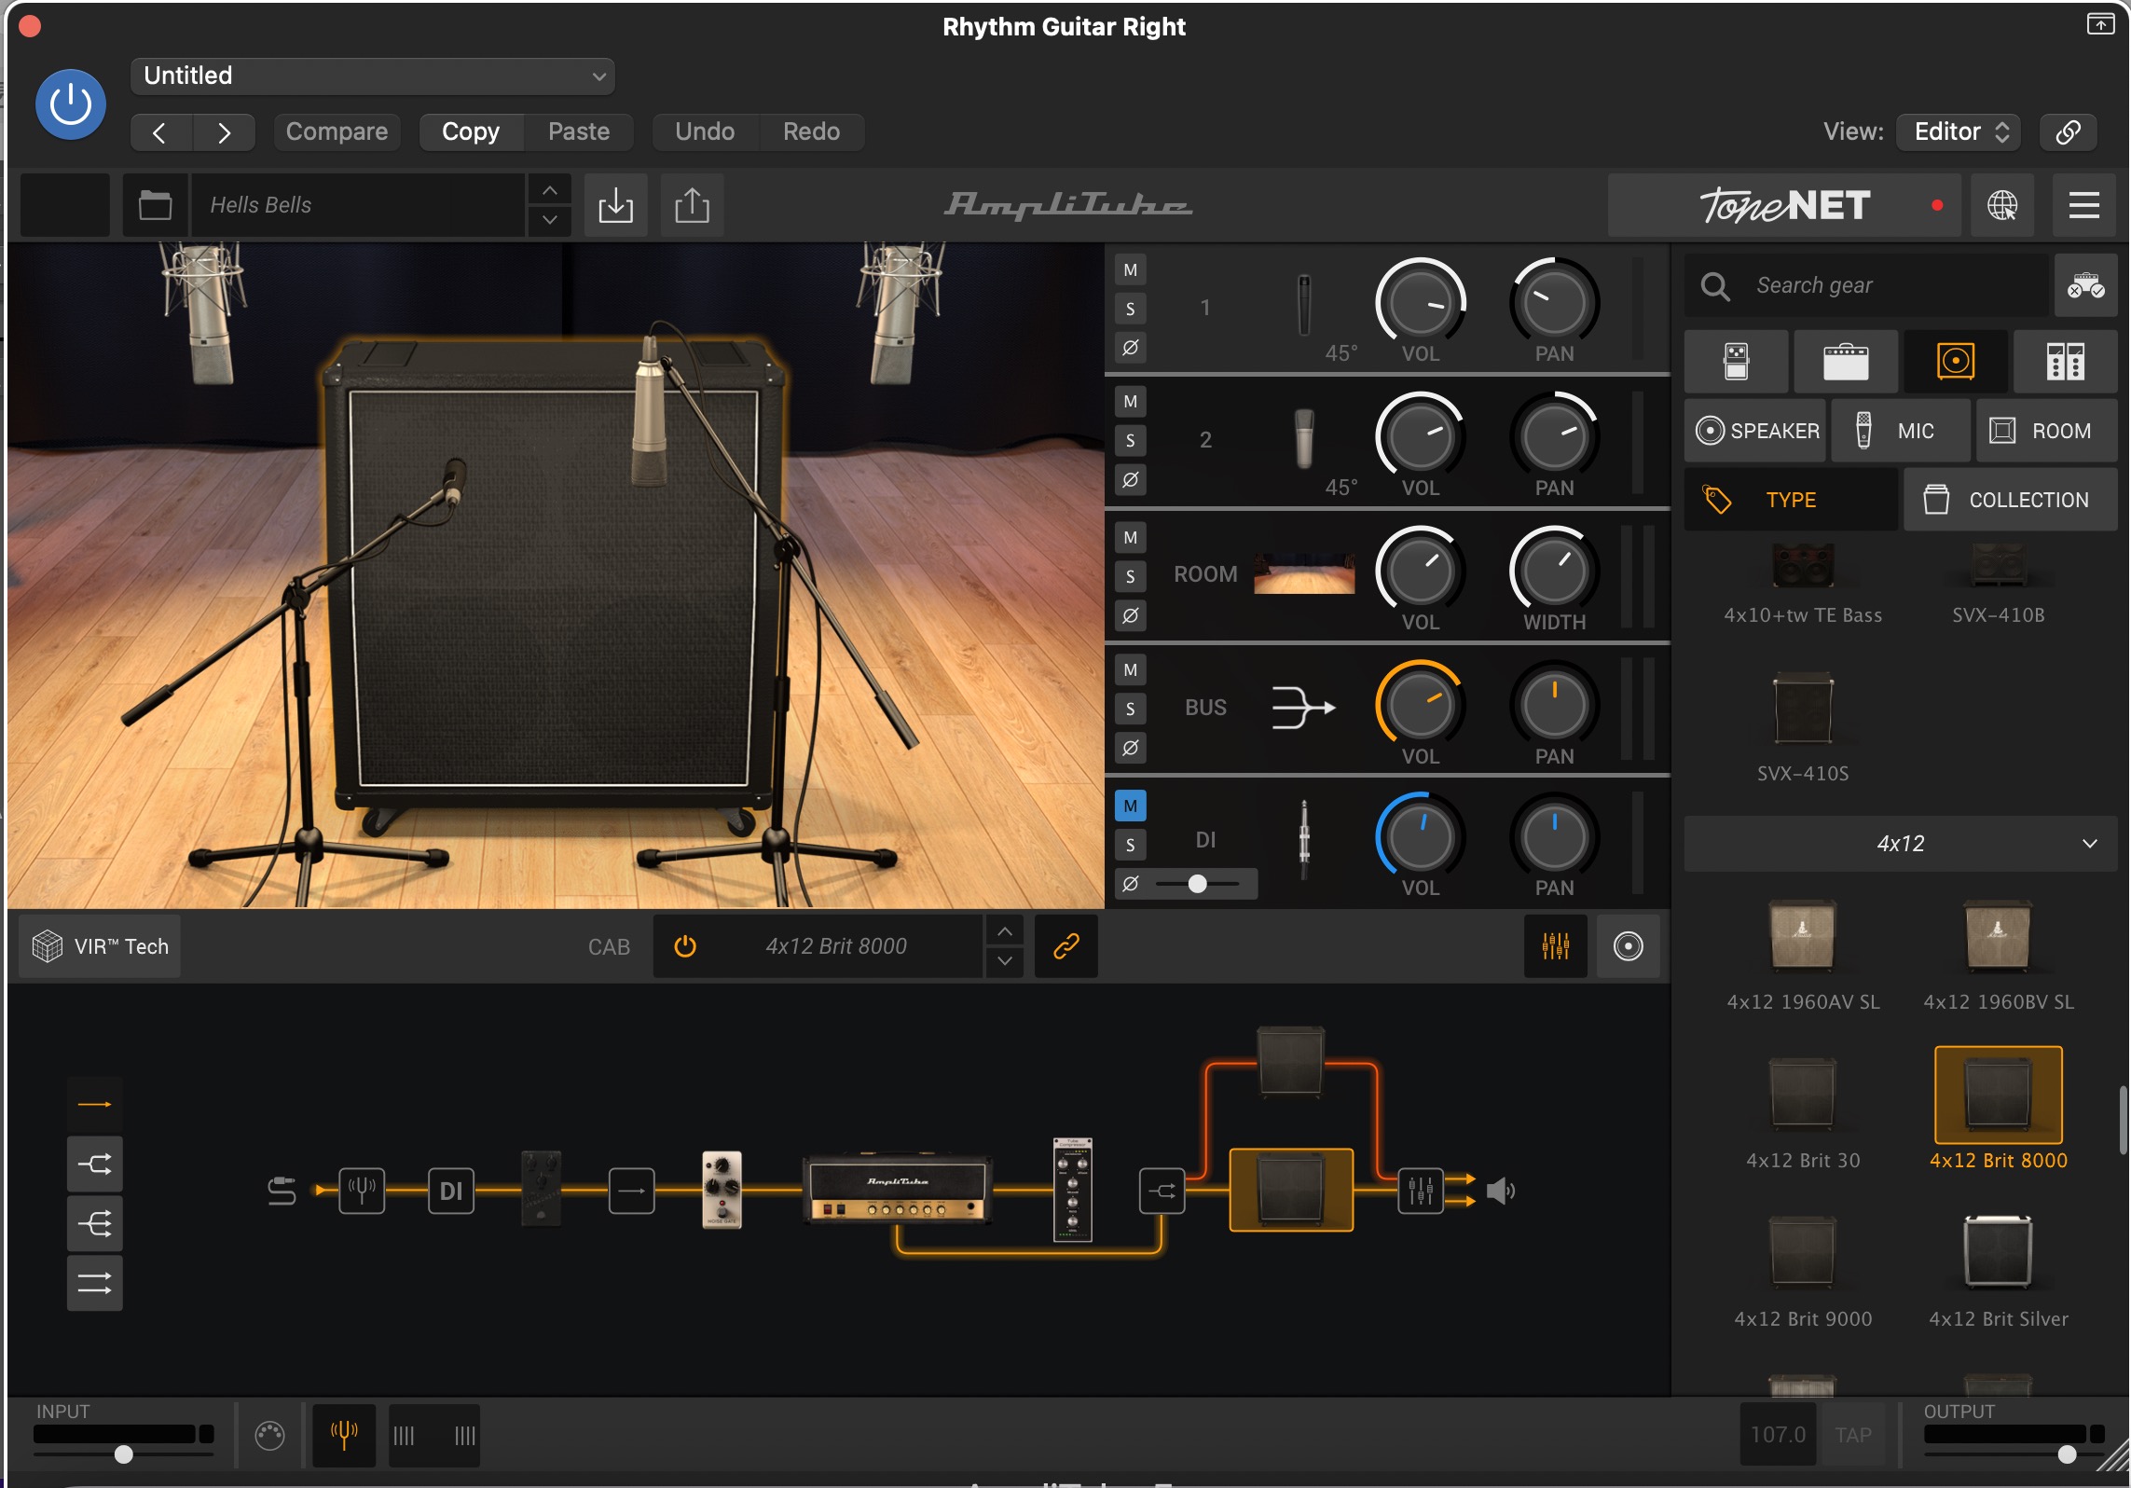
Task: Switch to the ROOM tab
Action: [x=2047, y=431]
